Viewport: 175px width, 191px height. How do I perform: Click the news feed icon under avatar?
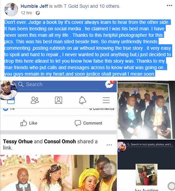tap(11, 100)
